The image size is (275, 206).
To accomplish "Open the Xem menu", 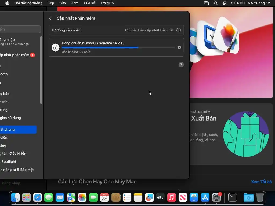I will click(75, 3).
